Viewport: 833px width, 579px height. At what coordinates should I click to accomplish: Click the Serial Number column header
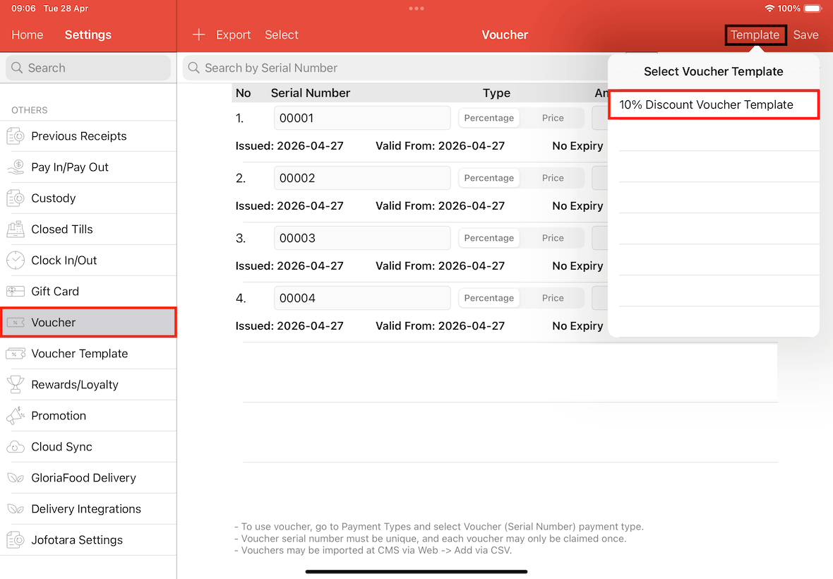click(310, 93)
